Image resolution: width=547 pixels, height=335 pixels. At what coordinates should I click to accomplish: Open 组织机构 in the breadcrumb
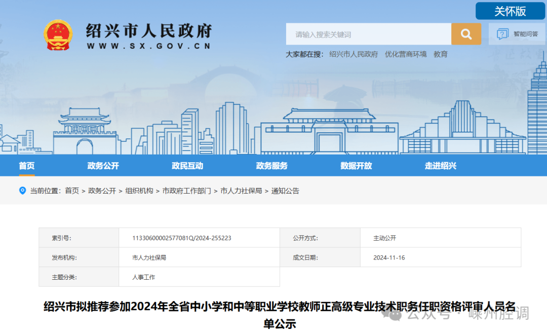pos(139,191)
